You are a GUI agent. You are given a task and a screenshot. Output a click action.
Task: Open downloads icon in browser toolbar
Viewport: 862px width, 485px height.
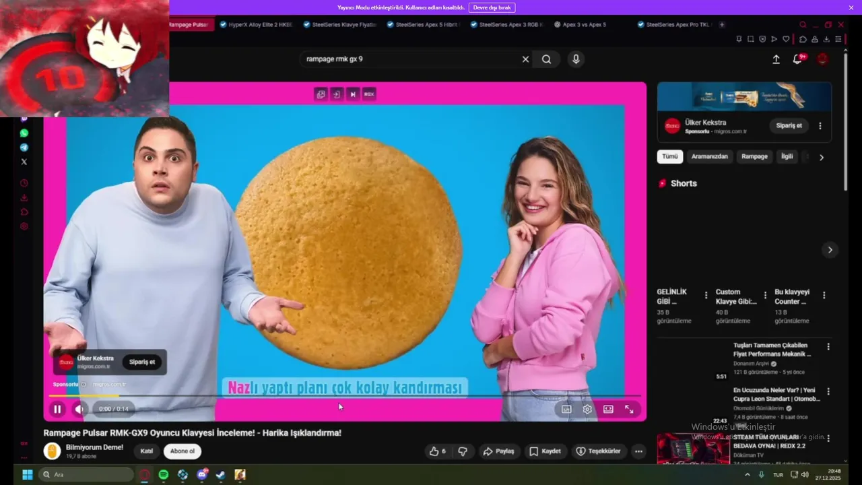(826, 39)
